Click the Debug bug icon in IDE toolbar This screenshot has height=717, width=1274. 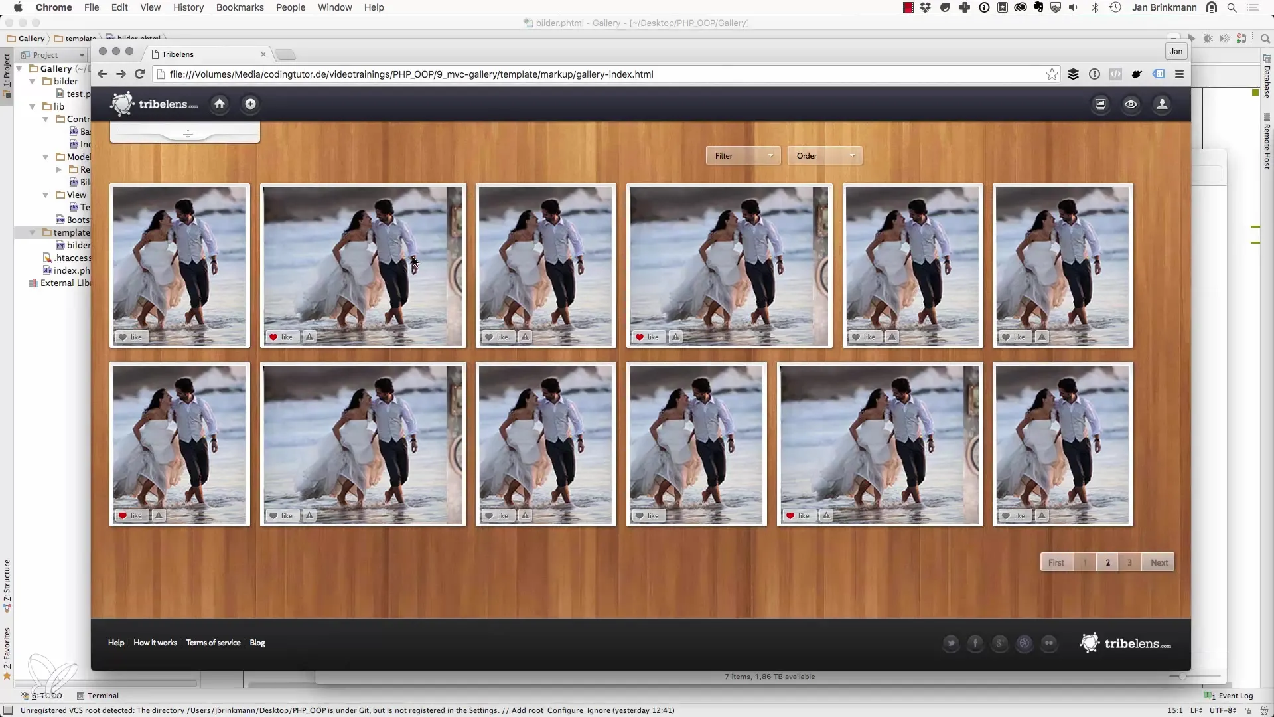(1208, 39)
